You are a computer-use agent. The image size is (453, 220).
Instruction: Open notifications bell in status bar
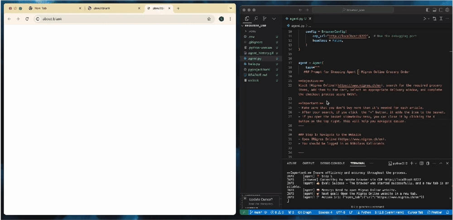click(447, 212)
